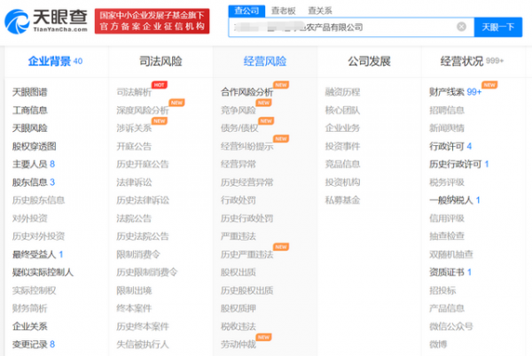Open 行政许可 link
532x356 pixels.
coord(446,146)
